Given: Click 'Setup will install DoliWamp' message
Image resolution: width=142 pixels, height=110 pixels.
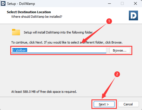Looking at the screenshot, I should pyautogui.click(x=58, y=32).
